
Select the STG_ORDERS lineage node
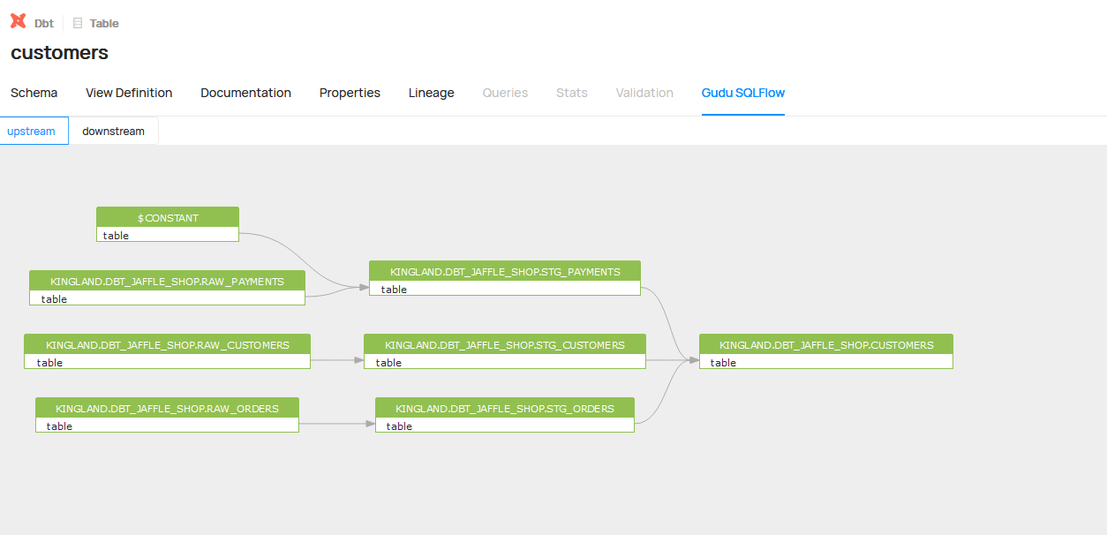pos(504,408)
